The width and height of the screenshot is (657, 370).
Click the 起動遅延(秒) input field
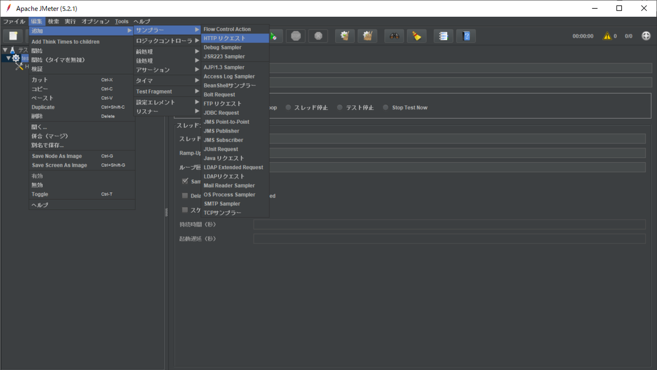point(449,239)
